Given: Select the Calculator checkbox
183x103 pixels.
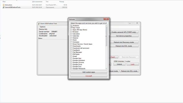Looking at the screenshot, I should [x=71, y=34].
